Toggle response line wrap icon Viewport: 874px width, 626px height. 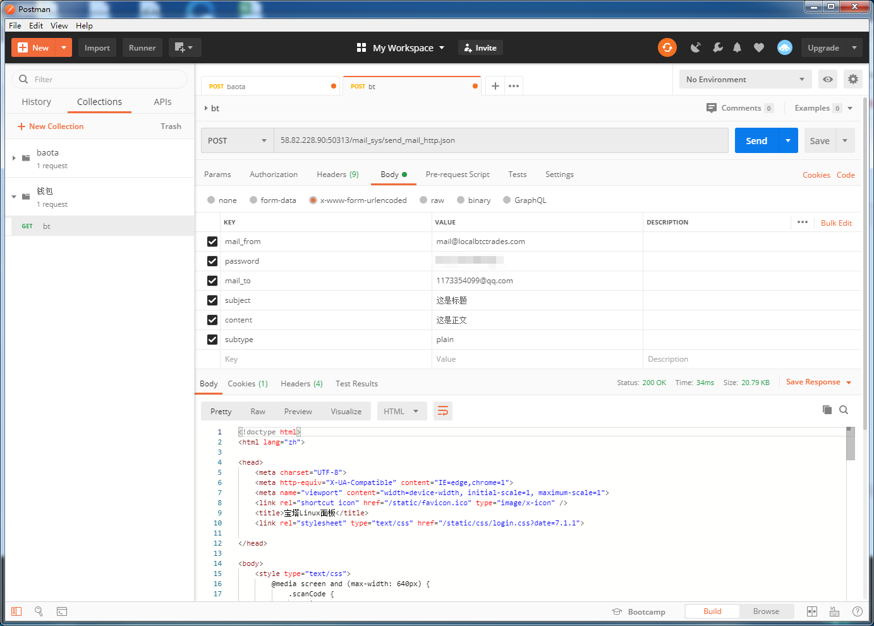(x=443, y=411)
